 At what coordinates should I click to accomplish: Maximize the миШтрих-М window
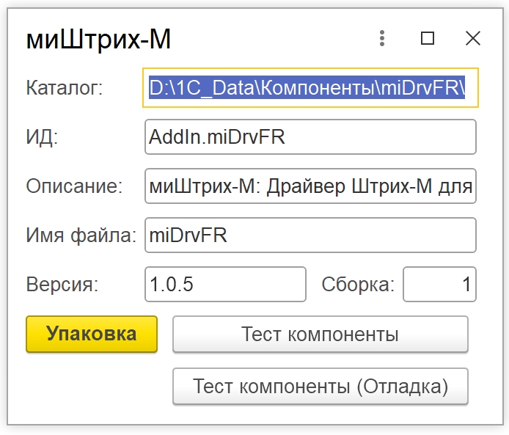[428, 38]
